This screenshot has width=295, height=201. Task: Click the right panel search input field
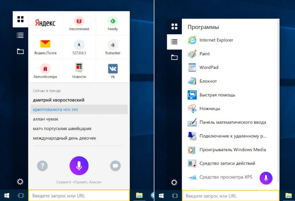pyautogui.click(x=231, y=196)
